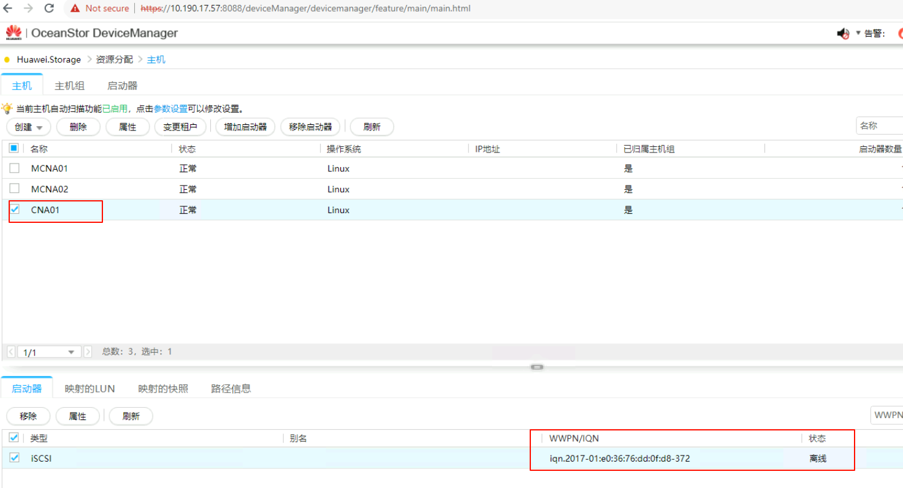Open the 1/1 page selector dropdown
The width and height of the screenshot is (903, 488).
(x=70, y=352)
